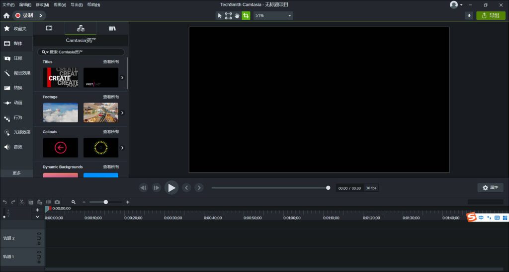View all Titles via 查看所有
The image size is (509, 272).
[x=111, y=62]
